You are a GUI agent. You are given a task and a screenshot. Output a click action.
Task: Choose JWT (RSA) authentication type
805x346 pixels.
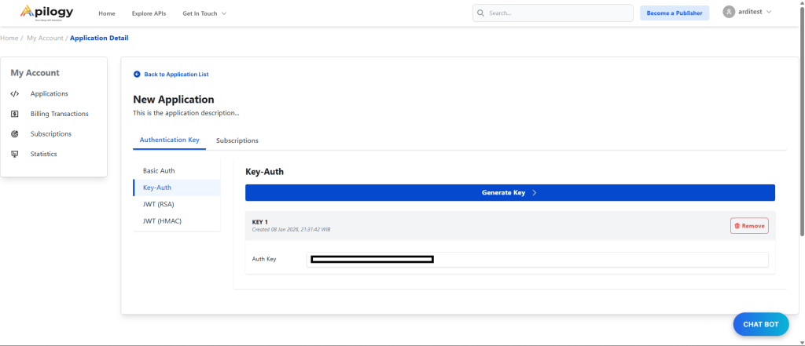(158, 204)
